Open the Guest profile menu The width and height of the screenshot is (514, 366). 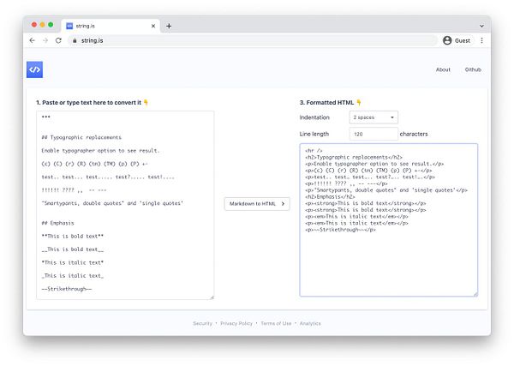click(457, 40)
